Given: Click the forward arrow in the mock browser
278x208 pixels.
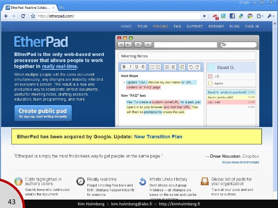Looking at the screenshot, I should click(x=128, y=45).
